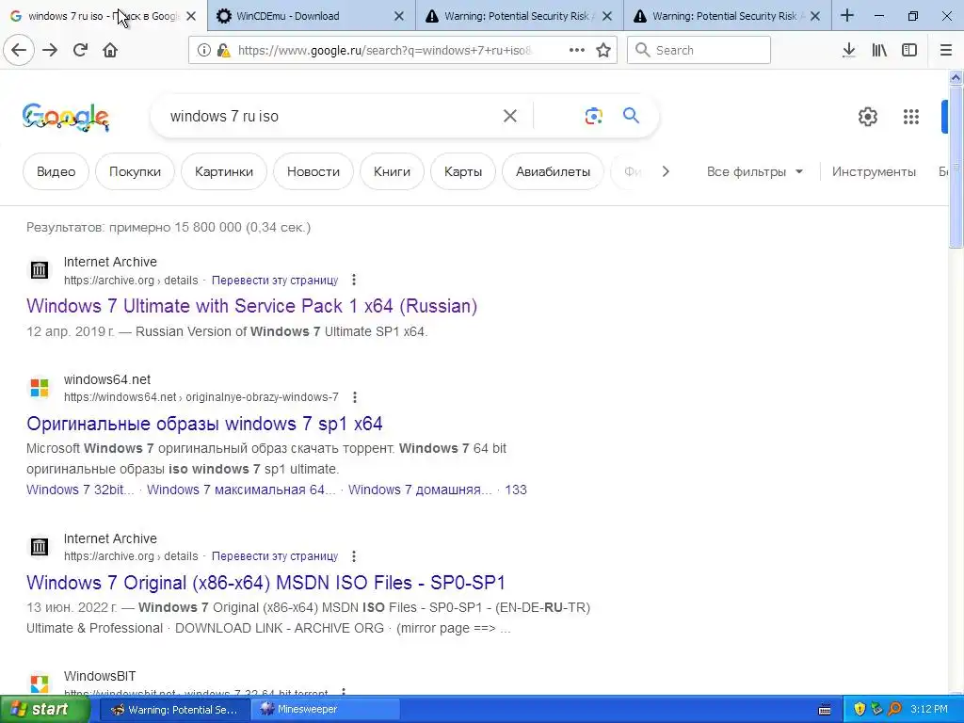
Task: Open Windows 7 Ultimate with Service Pack 1 x64 result
Action: (x=252, y=306)
